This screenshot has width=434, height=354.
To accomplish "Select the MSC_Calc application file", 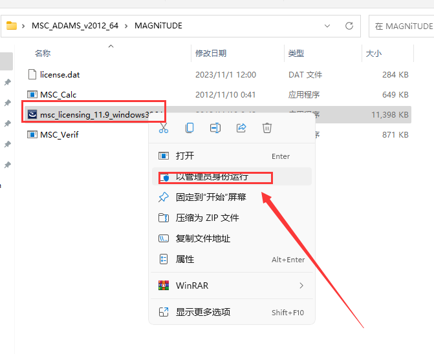I will tap(58, 95).
